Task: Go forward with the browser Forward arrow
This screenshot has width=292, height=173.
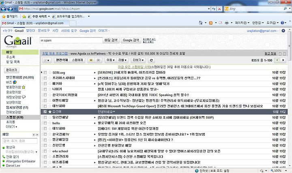Action: click(10, 9)
